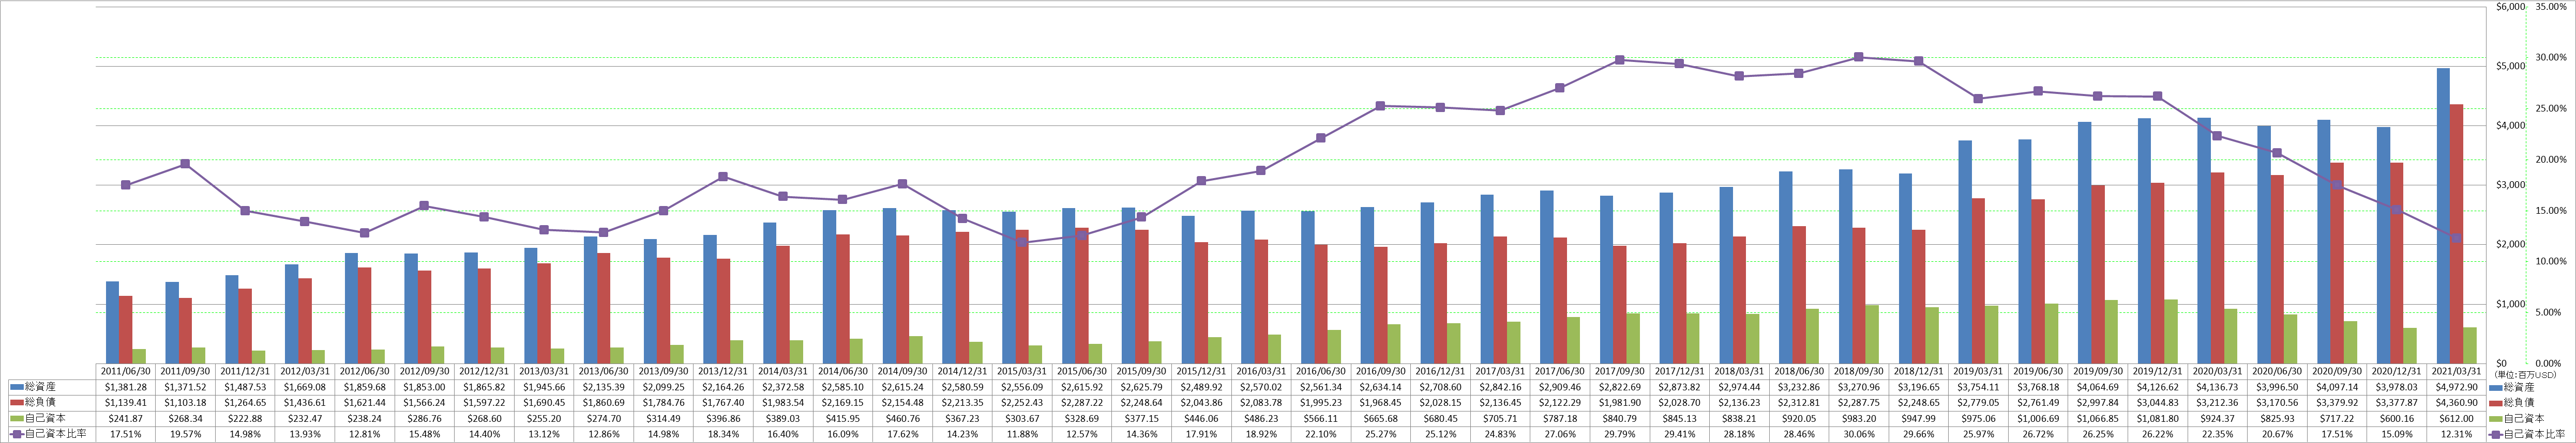Screen dimensions: 2576x443
Task: Click the equity cell $241.87
Action: (x=126, y=419)
